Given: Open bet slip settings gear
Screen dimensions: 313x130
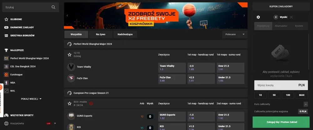Looking at the screenshot, I should 258,17.
